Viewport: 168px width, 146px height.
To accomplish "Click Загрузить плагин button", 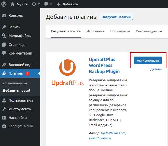I will (116, 17).
